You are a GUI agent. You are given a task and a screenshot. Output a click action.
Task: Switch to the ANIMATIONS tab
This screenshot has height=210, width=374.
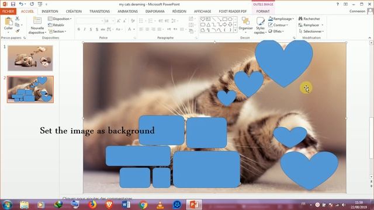127,11
